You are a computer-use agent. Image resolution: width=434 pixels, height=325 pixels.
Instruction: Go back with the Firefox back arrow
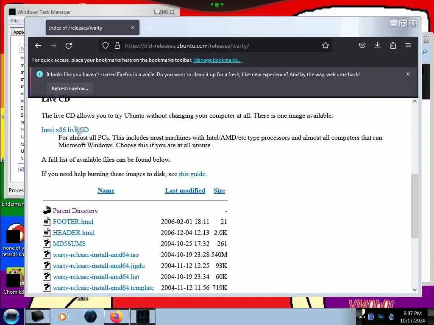pos(38,46)
